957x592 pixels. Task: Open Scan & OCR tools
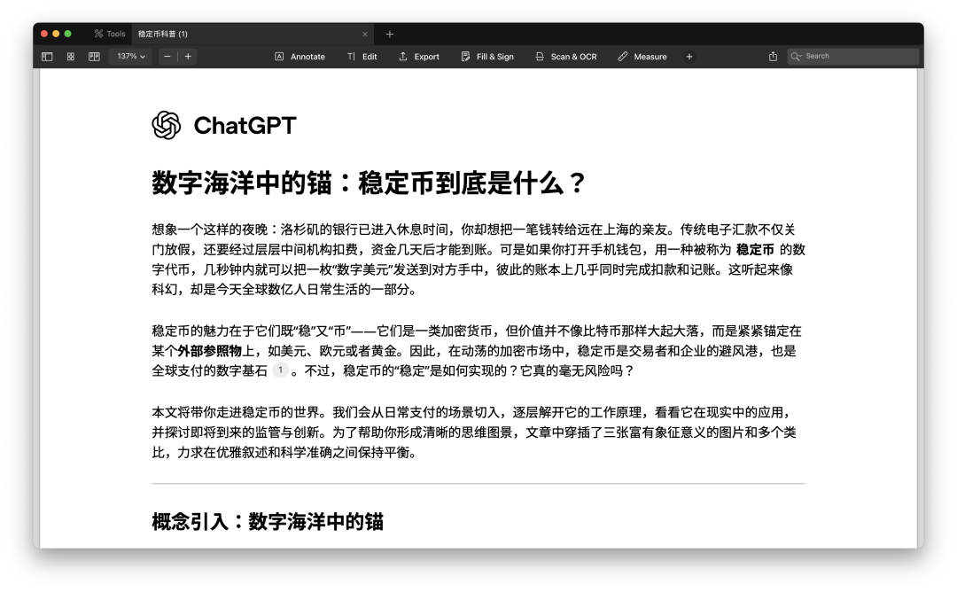coord(565,57)
